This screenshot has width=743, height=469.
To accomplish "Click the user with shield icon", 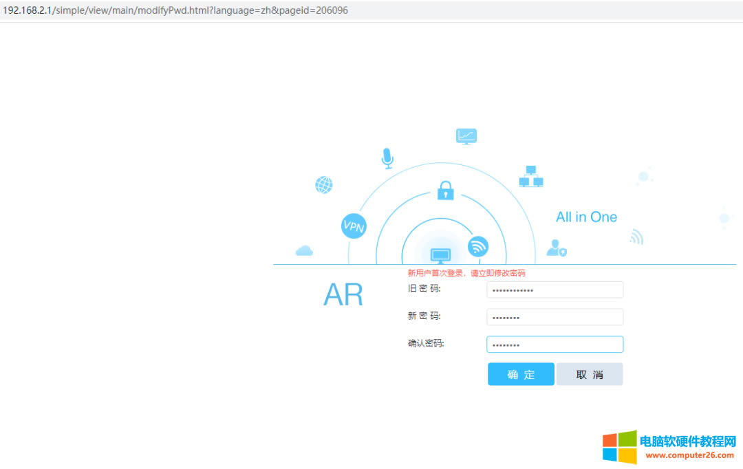I will click(x=556, y=248).
